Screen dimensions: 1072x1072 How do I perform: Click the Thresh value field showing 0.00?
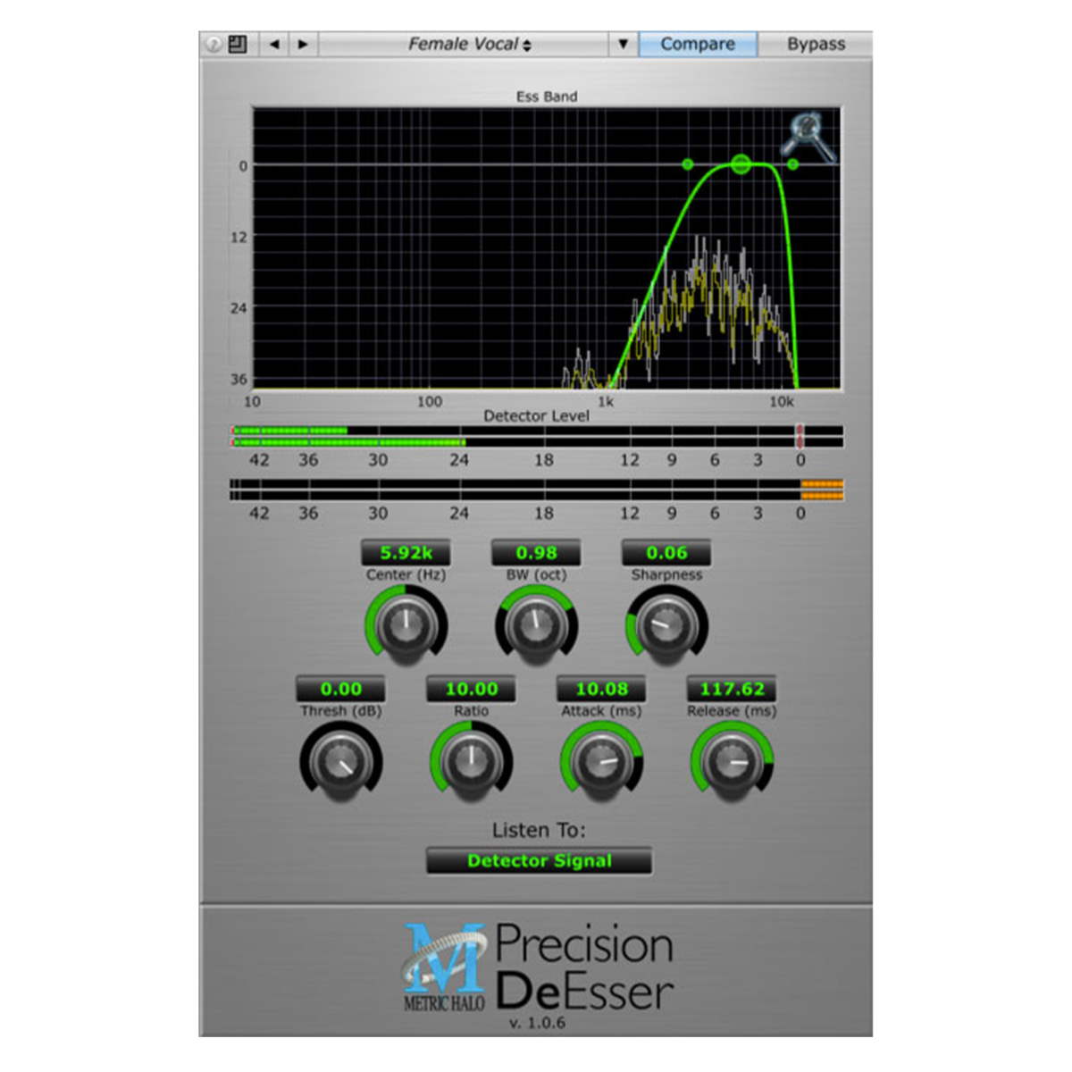341,689
